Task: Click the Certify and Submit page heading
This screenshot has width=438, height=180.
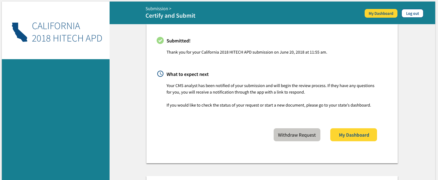Action: click(x=170, y=15)
